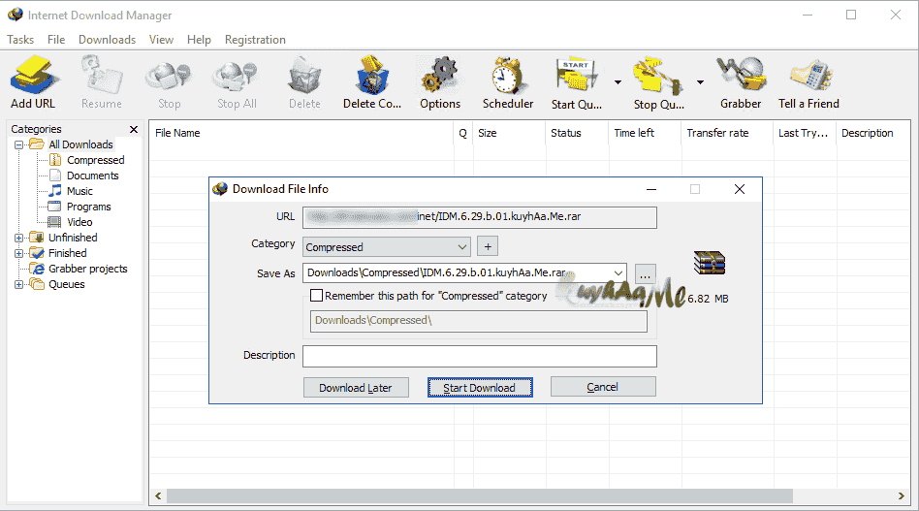The image size is (919, 511).
Task: Click the Stop All toolbar icon
Action: [x=237, y=82]
